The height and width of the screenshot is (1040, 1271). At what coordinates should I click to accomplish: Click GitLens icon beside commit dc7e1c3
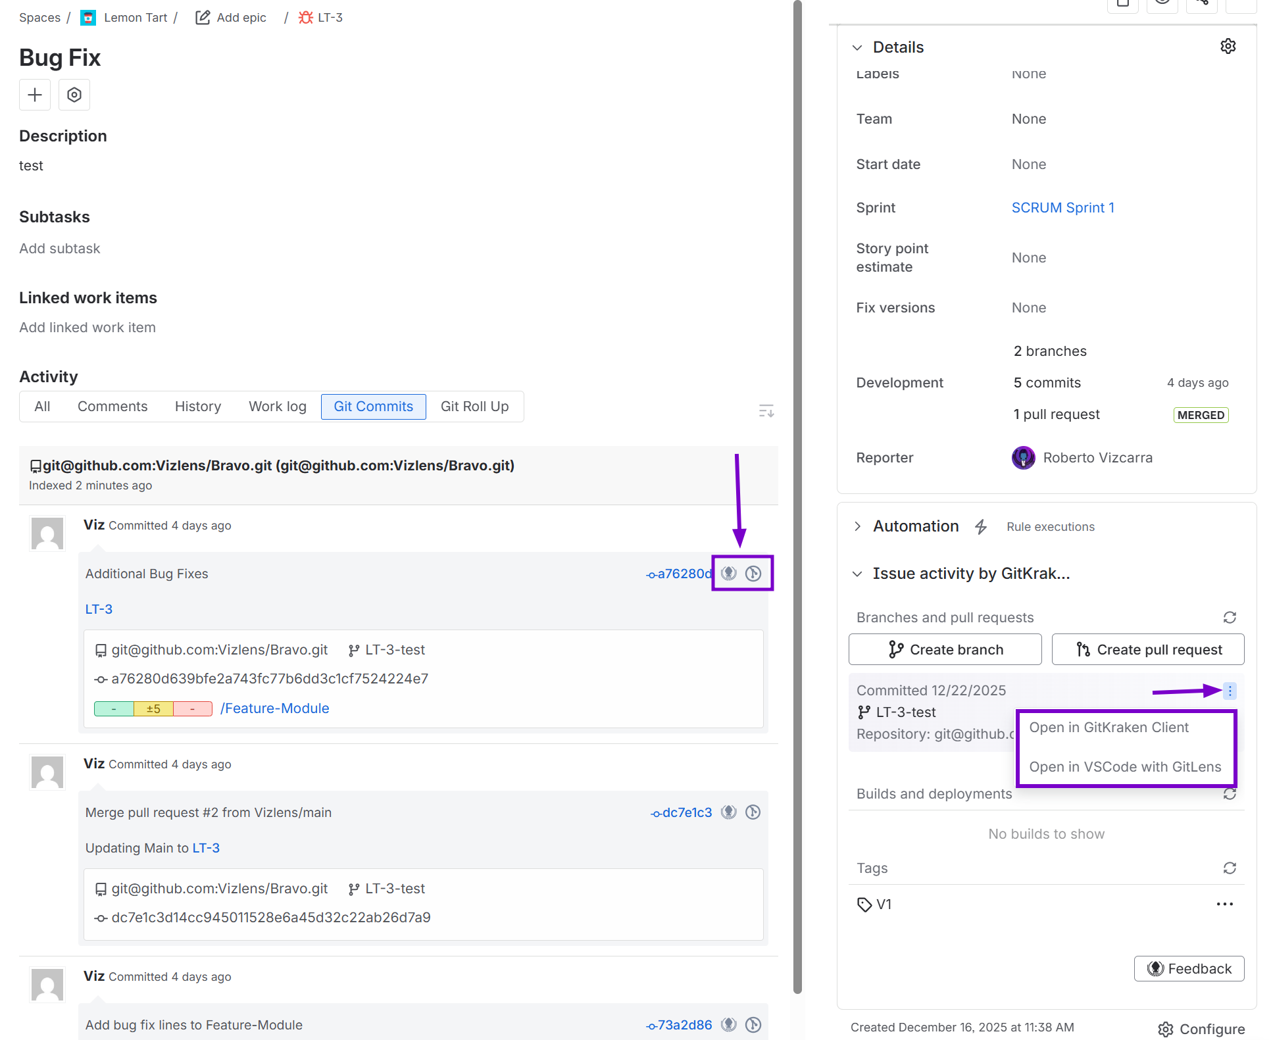pyautogui.click(x=753, y=812)
